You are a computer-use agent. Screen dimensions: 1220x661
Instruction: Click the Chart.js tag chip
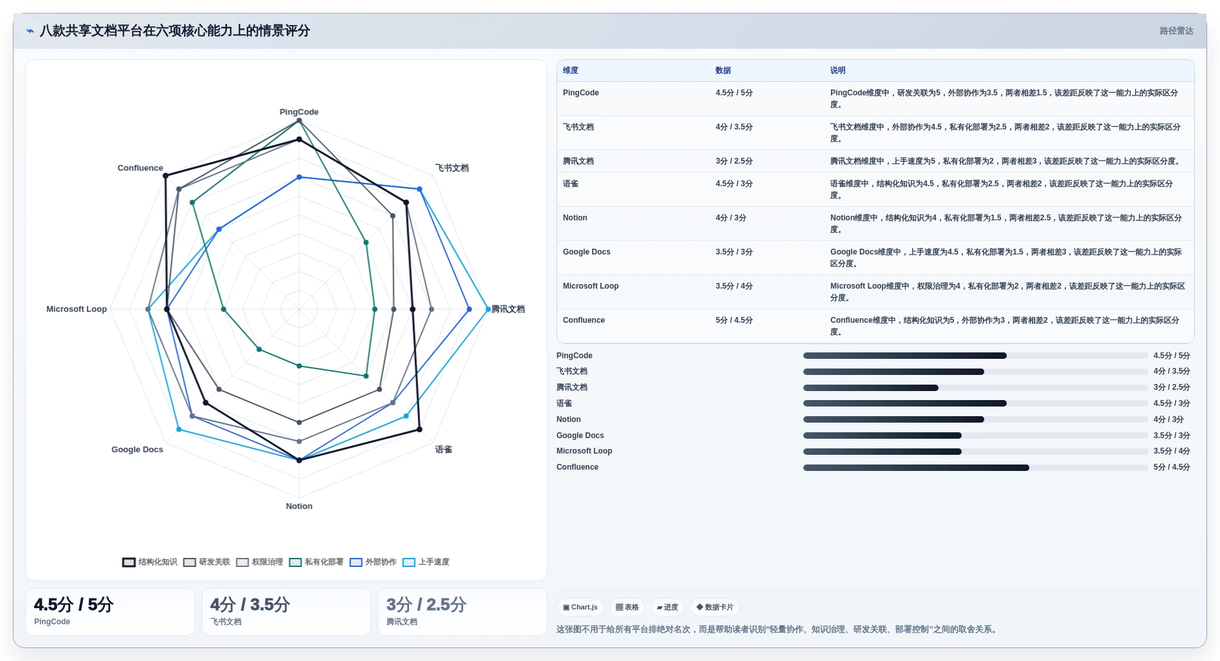580,607
